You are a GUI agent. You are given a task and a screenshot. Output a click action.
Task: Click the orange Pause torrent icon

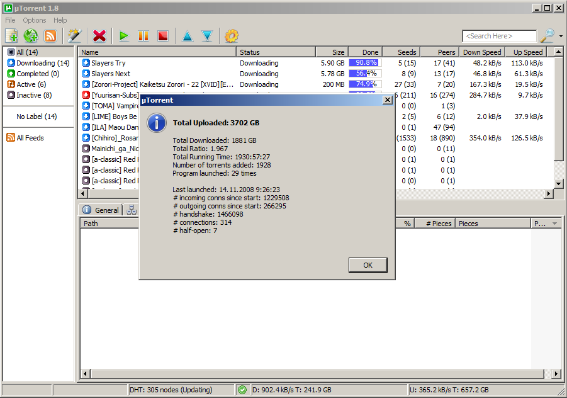pyautogui.click(x=143, y=36)
